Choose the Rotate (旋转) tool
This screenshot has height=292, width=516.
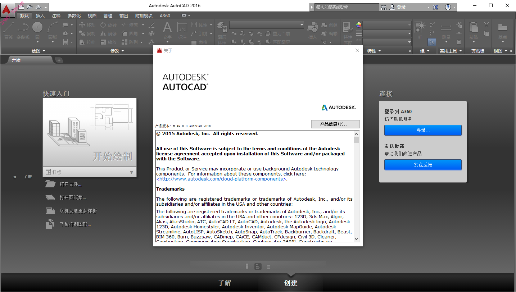(109, 25)
